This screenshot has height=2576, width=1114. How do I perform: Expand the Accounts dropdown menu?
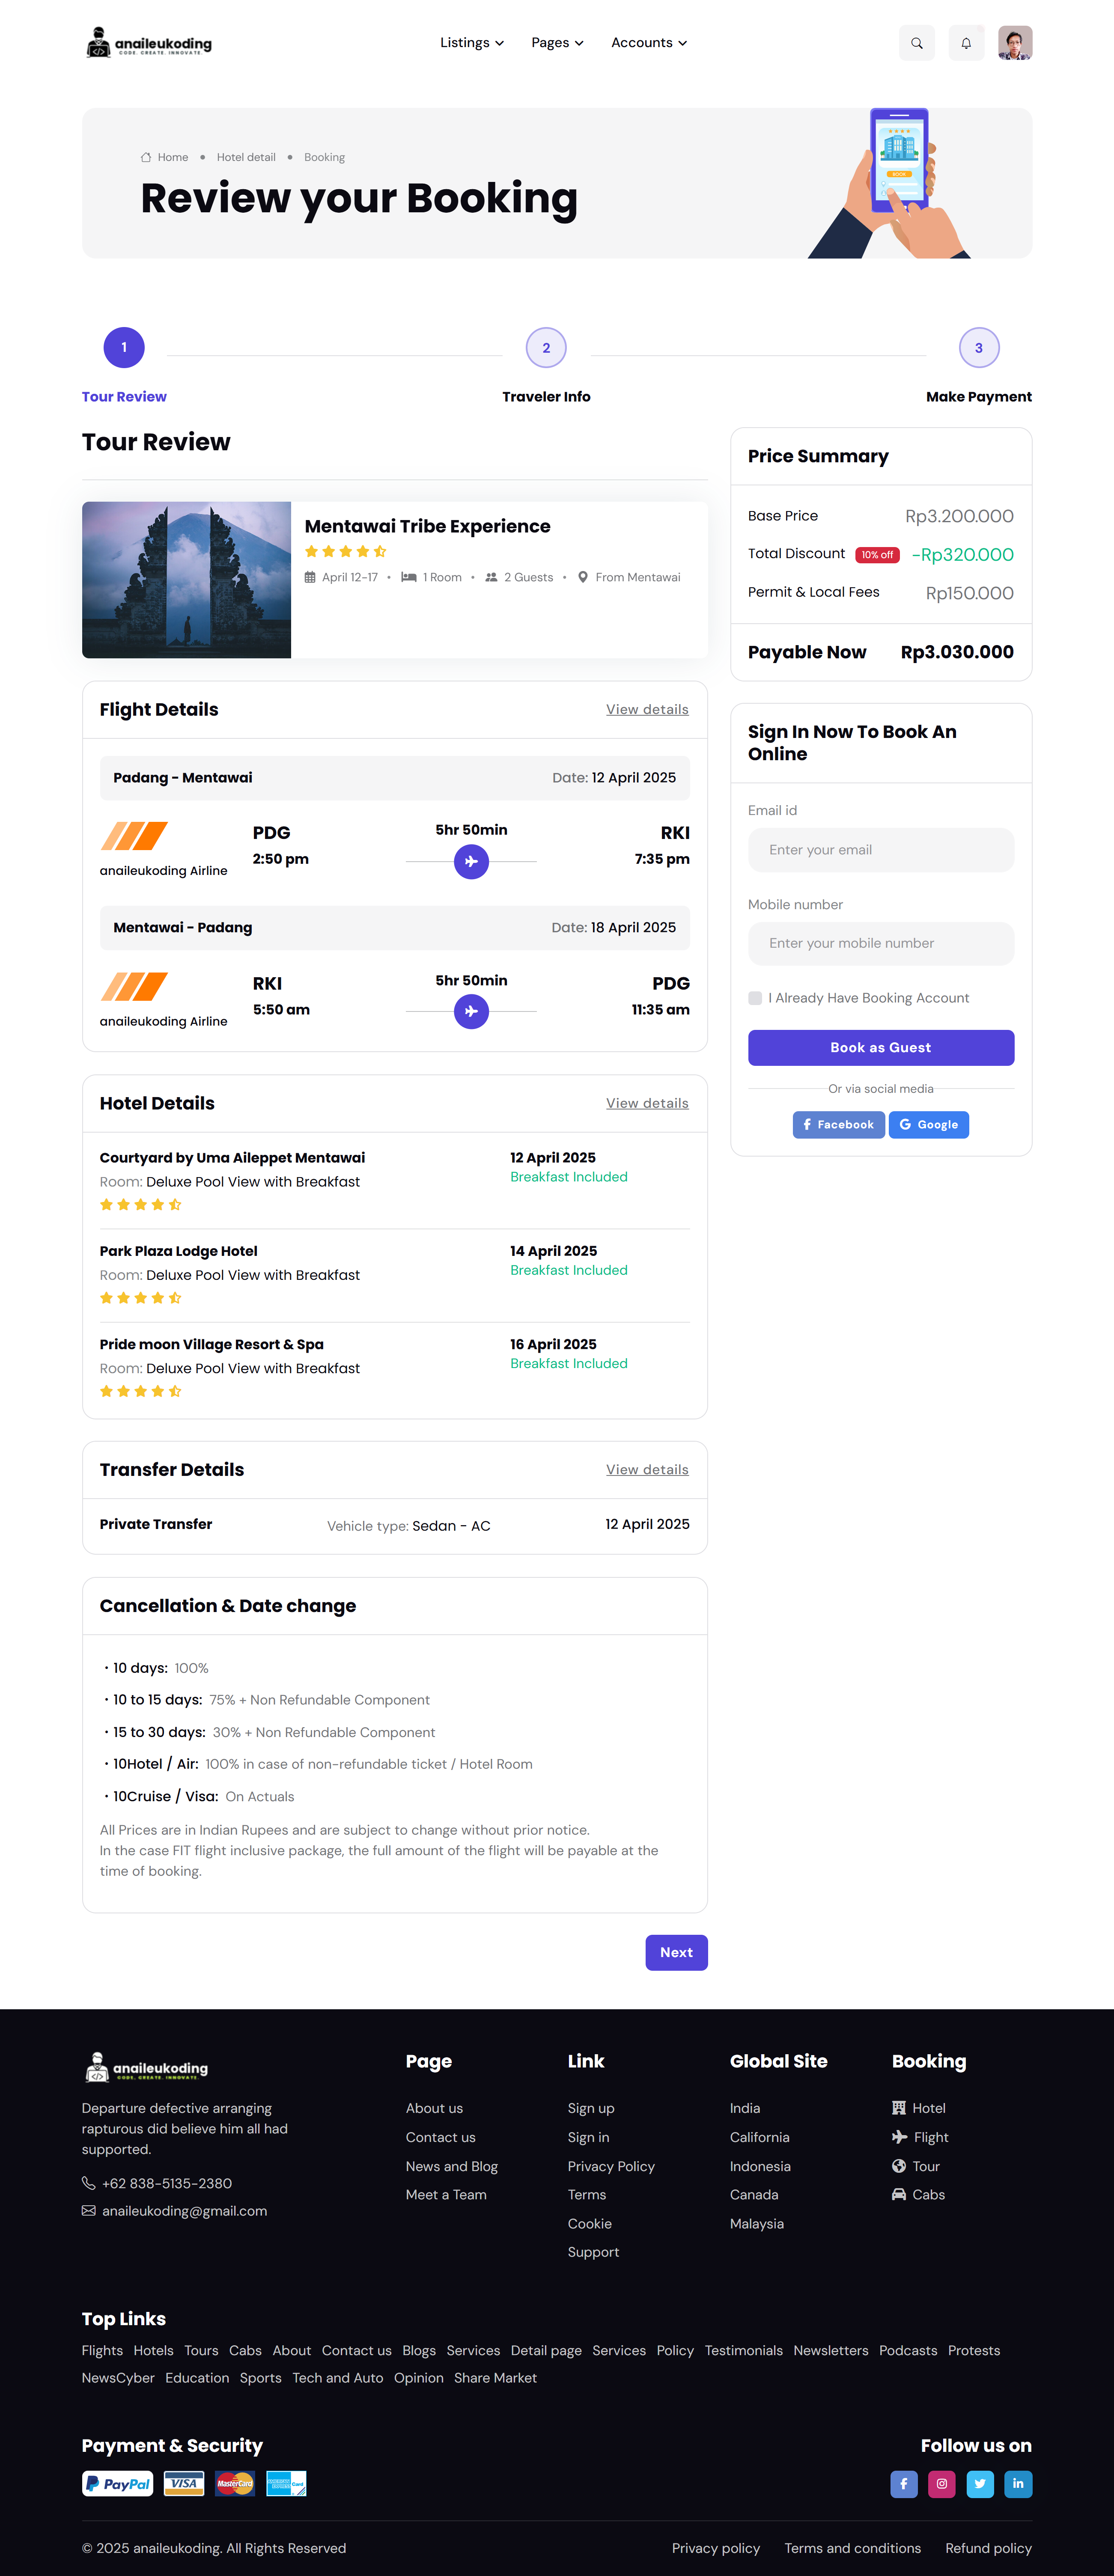coord(649,43)
